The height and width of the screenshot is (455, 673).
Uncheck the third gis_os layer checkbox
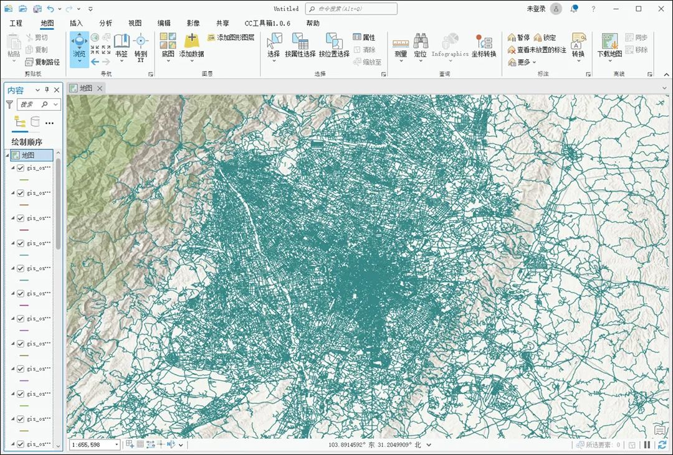pyautogui.click(x=20, y=218)
